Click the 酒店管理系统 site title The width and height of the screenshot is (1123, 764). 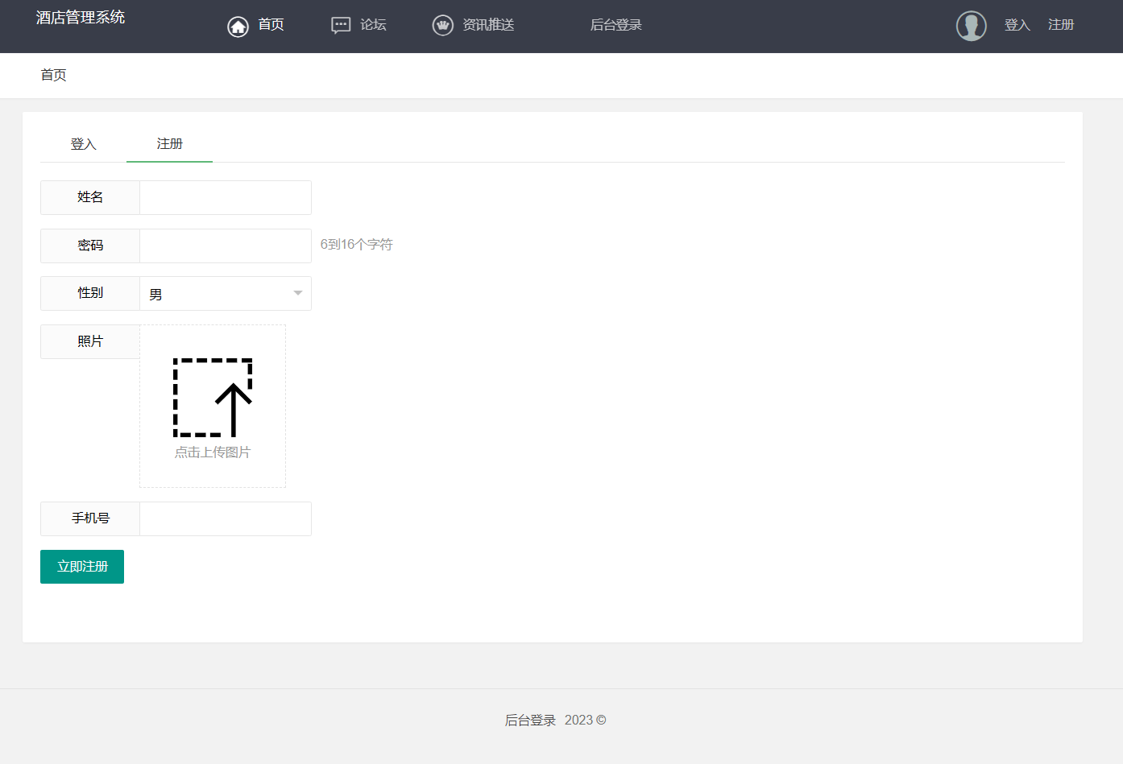click(81, 18)
